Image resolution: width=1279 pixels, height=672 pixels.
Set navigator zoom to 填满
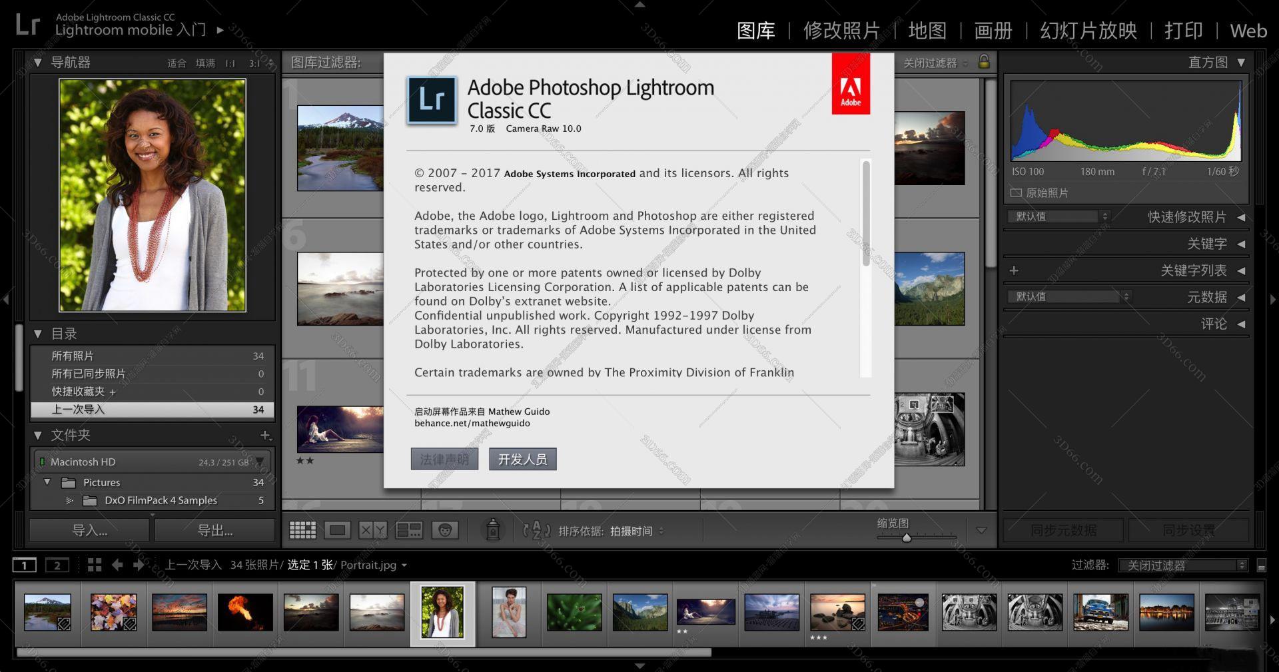205,63
